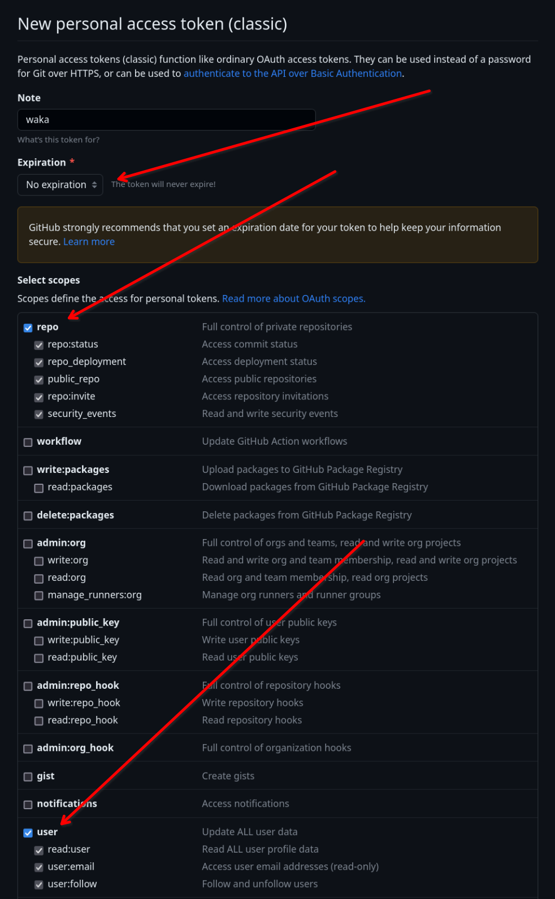This screenshot has width=555, height=899.
Task: Open the Basic Authentication API link
Action: pos(293,73)
